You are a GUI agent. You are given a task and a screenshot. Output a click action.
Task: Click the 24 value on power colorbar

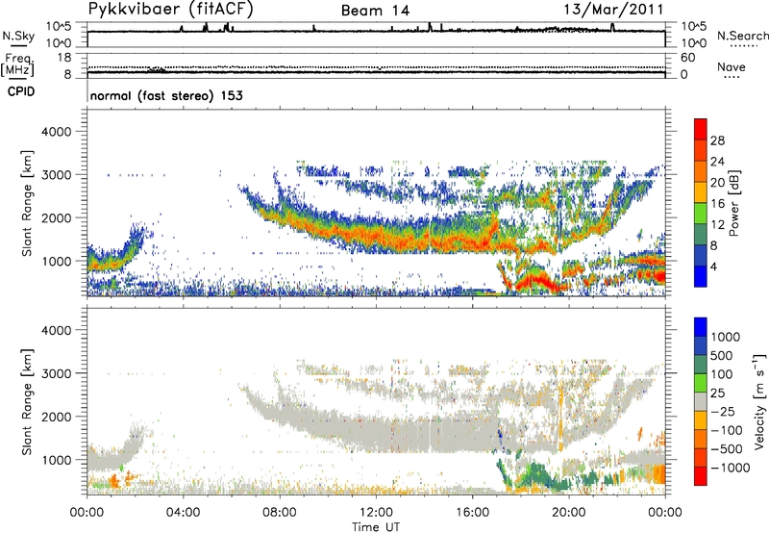pos(717,162)
